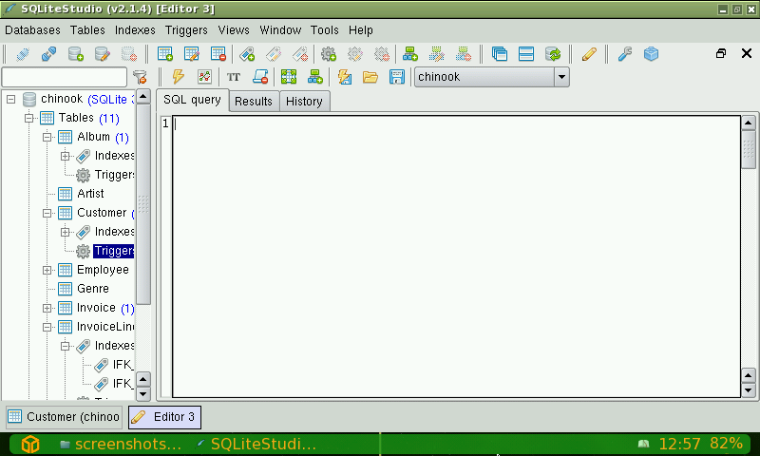
Task: Open the chinook database dropdown
Action: [561, 77]
